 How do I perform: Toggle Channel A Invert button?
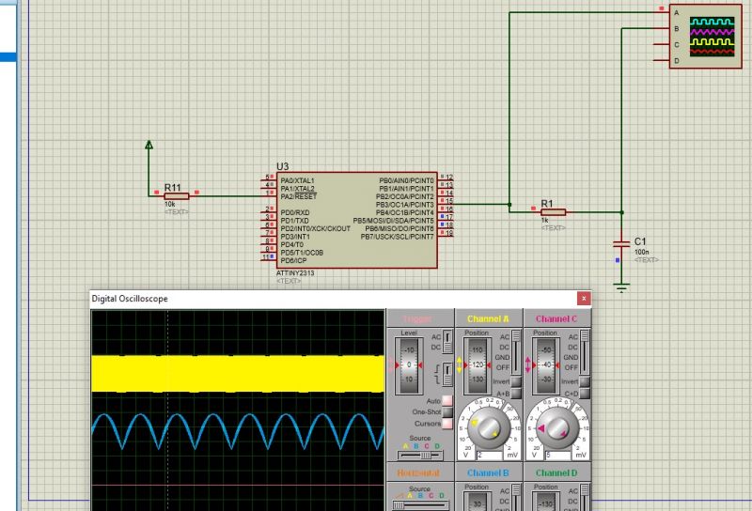(515, 382)
